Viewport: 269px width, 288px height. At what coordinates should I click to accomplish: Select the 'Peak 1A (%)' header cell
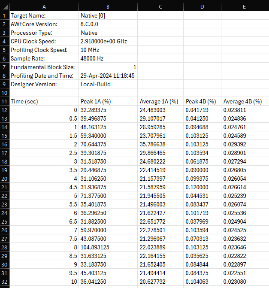click(x=108, y=101)
